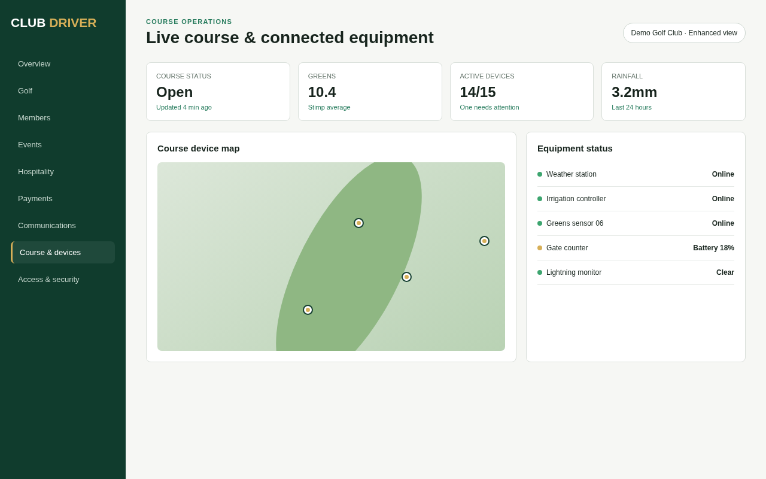Navigate to Payments
The image size is (766, 479).
click(x=63, y=198)
